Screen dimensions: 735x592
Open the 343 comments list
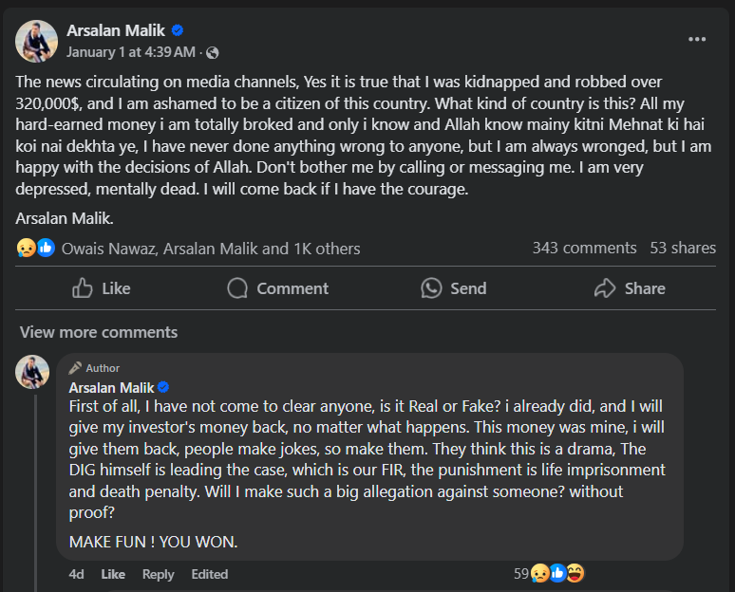click(x=584, y=248)
